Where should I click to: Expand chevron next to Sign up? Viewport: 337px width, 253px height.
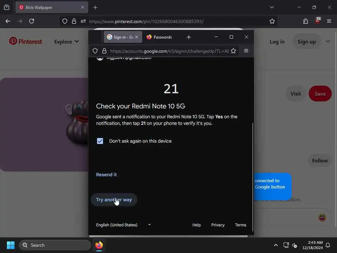[x=328, y=41]
